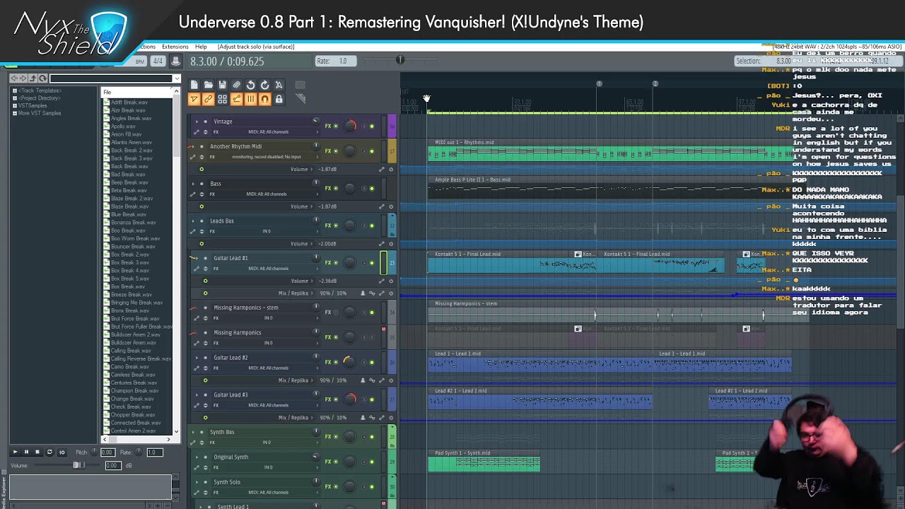Toggle snap magnet icon

click(x=264, y=100)
